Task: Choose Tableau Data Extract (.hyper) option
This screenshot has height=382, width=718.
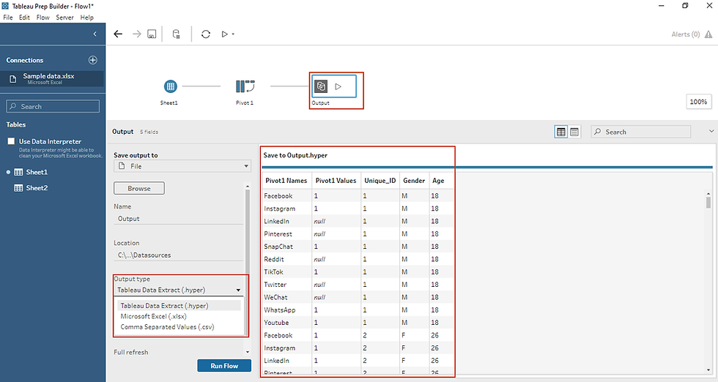Action: pyautogui.click(x=179, y=306)
